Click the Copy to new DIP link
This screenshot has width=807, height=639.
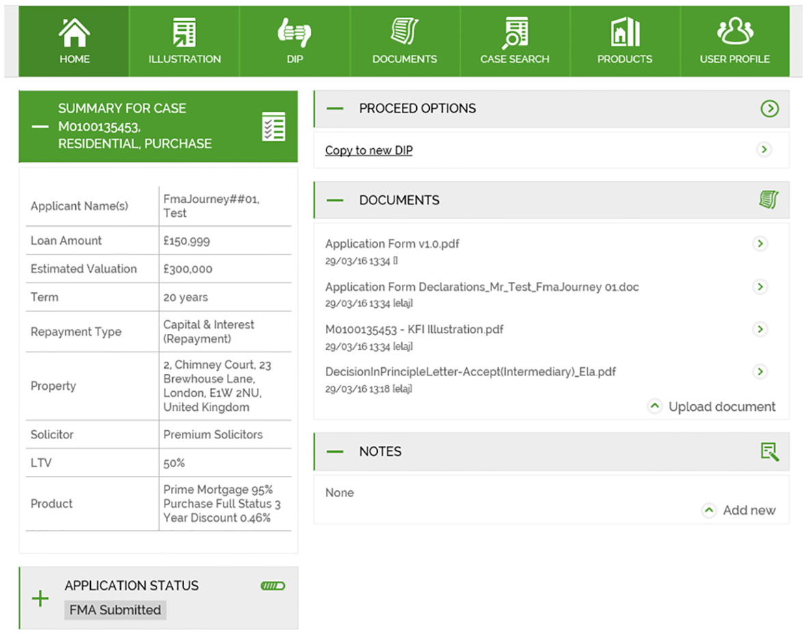pyautogui.click(x=369, y=151)
